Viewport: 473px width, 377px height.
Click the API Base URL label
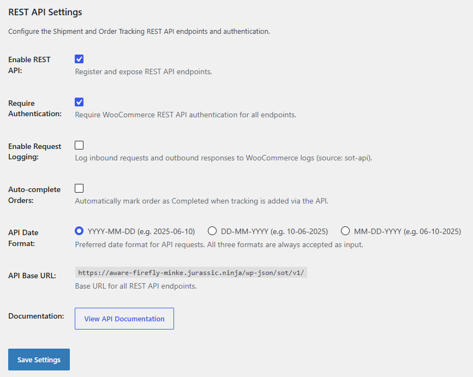(x=32, y=276)
